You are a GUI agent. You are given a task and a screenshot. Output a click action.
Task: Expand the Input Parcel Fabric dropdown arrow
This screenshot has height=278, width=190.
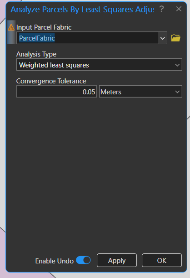pyautogui.click(x=163, y=38)
